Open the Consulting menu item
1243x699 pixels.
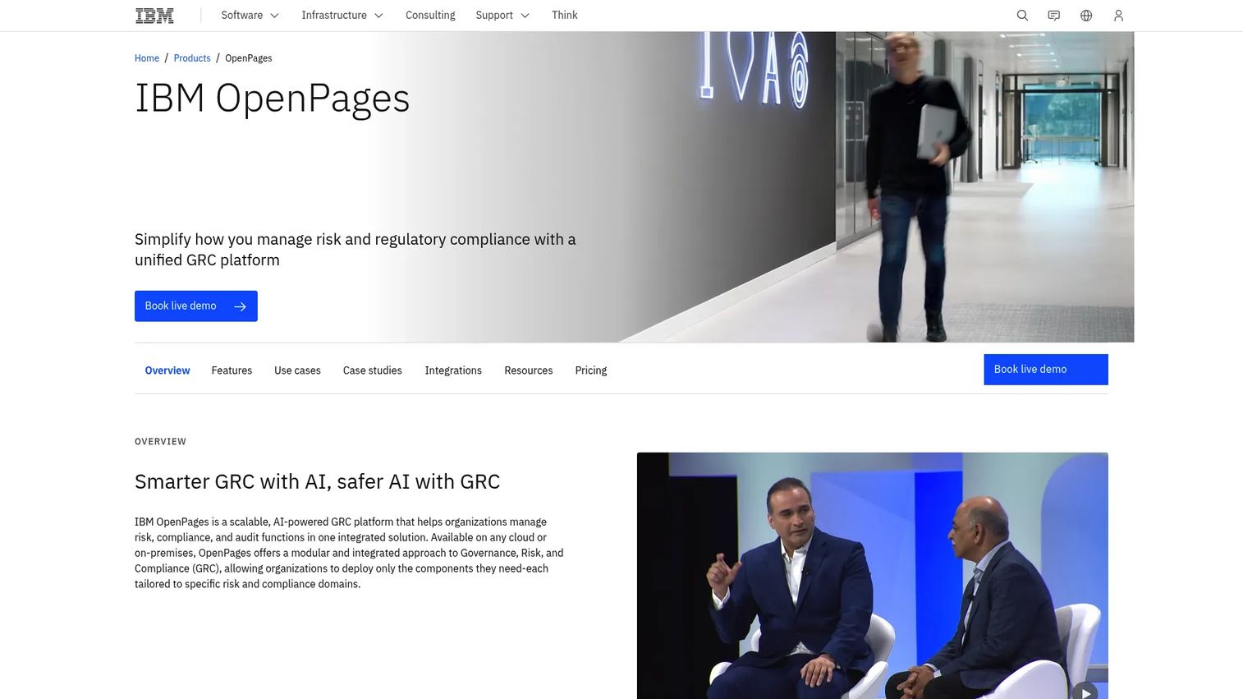pyautogui.click(x=430, y=16)
